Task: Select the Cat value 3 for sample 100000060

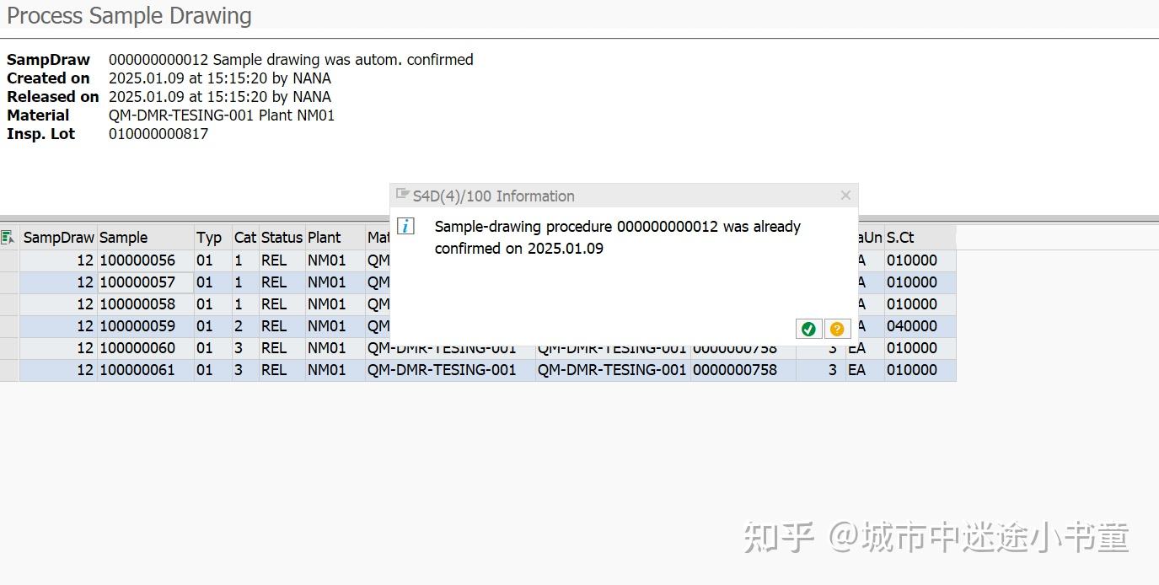Action: coord(244,347)
